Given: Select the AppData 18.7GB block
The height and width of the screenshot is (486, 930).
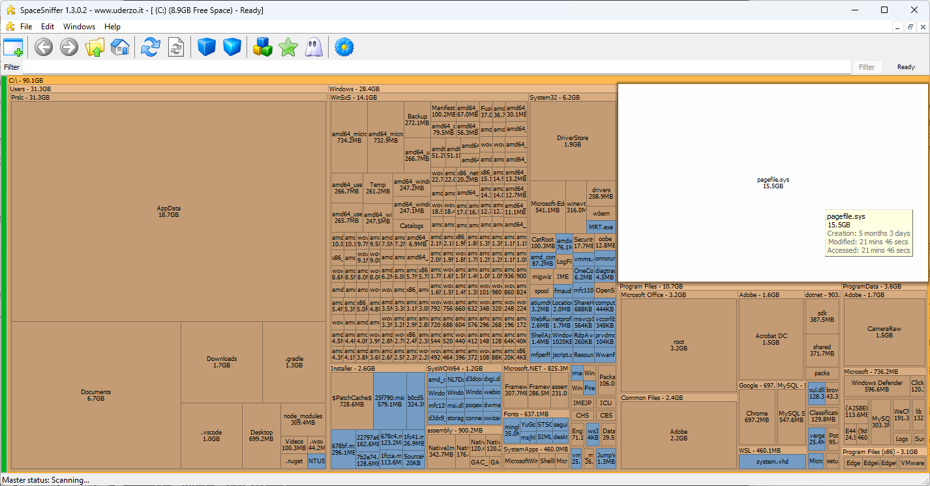Looking at the screenshot, I should pos(168,211).
